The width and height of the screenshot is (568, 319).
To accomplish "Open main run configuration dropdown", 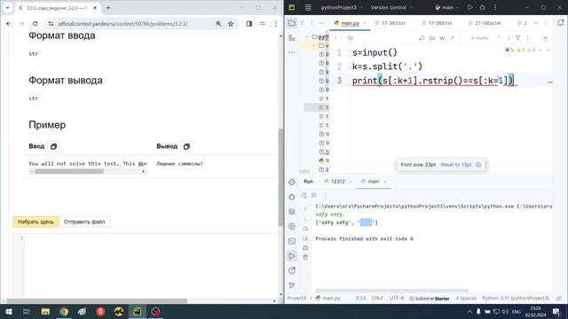I will pyautogui.click(x=447, y=7).
